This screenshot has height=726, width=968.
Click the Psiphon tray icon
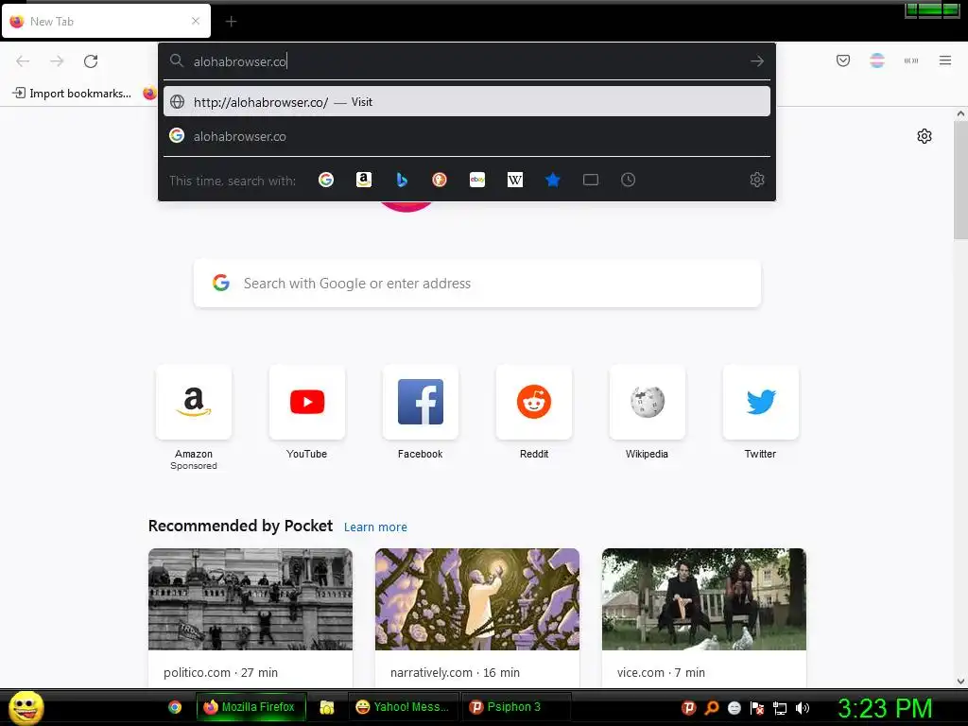(688, 708)
